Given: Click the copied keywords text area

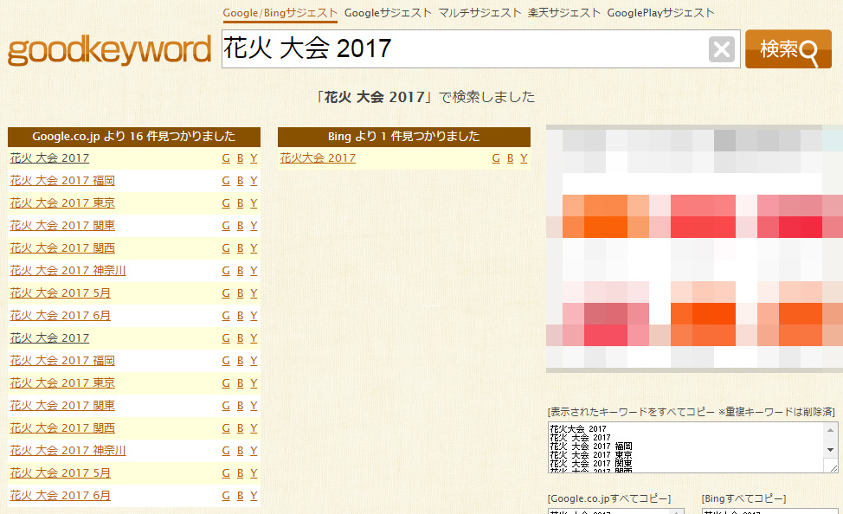Looking at the screenshot, I should pos(675,446).
